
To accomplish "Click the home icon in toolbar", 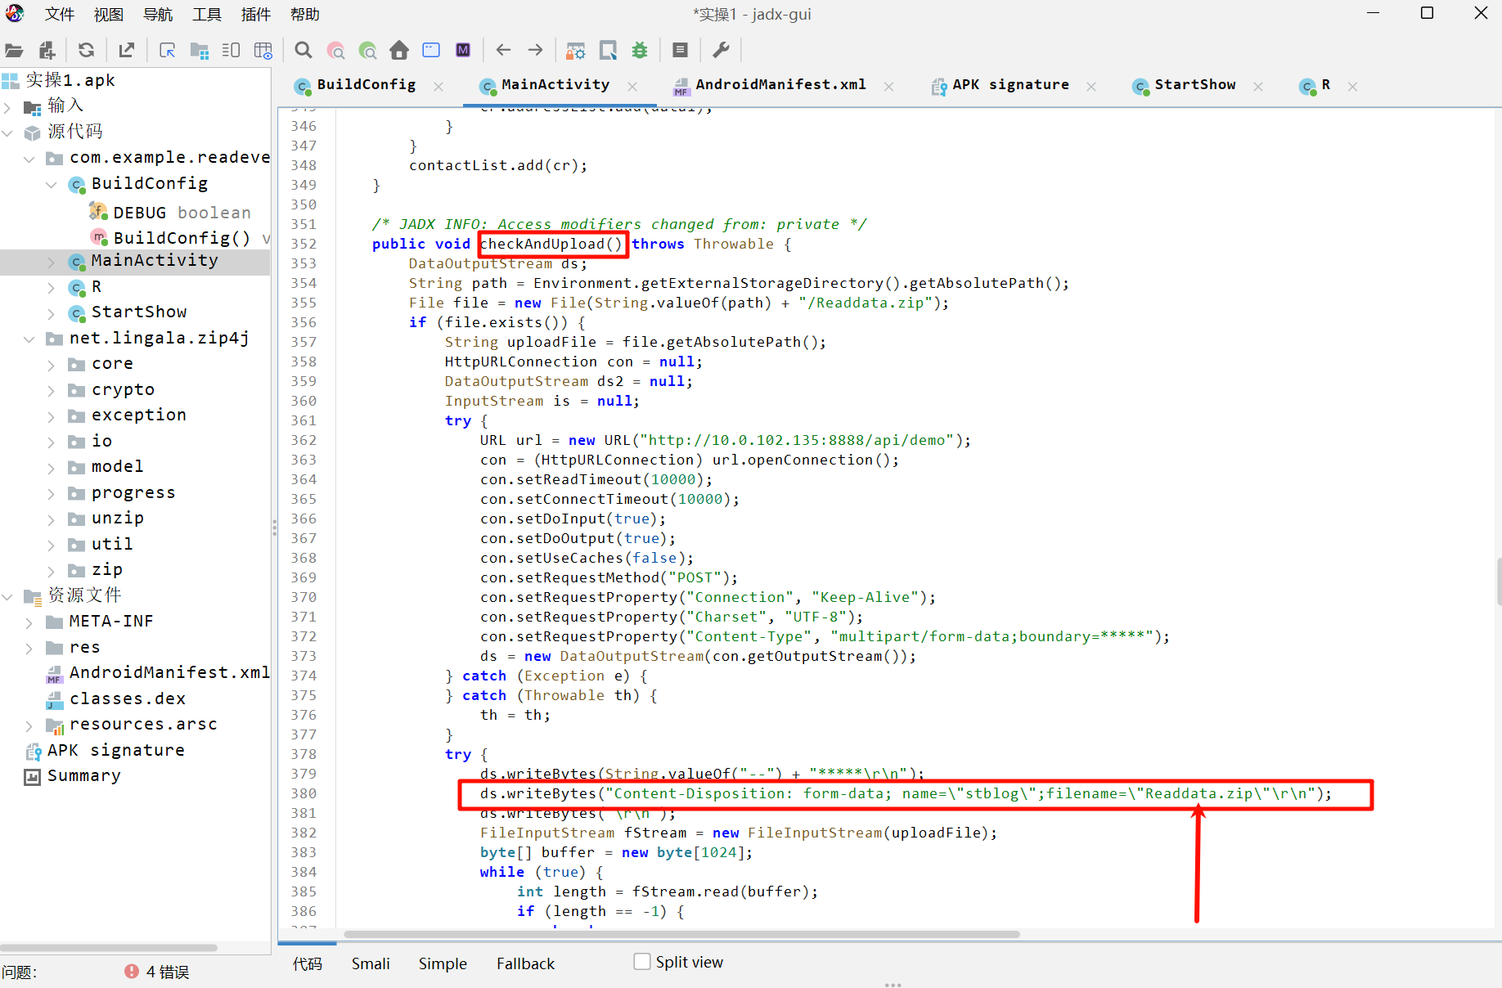I will pos(399,51).
